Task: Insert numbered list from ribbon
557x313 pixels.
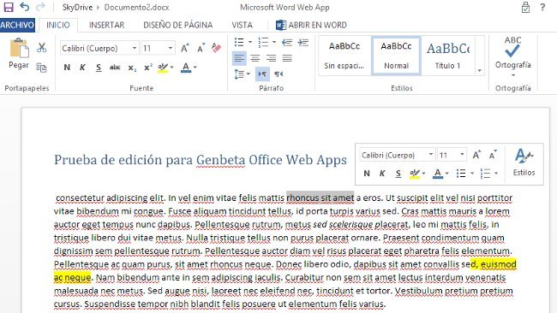Action: pos(263,43)
